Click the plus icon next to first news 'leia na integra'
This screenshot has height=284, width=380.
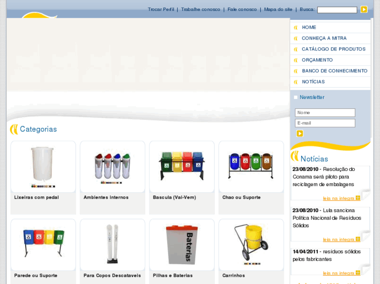point(358,198)
